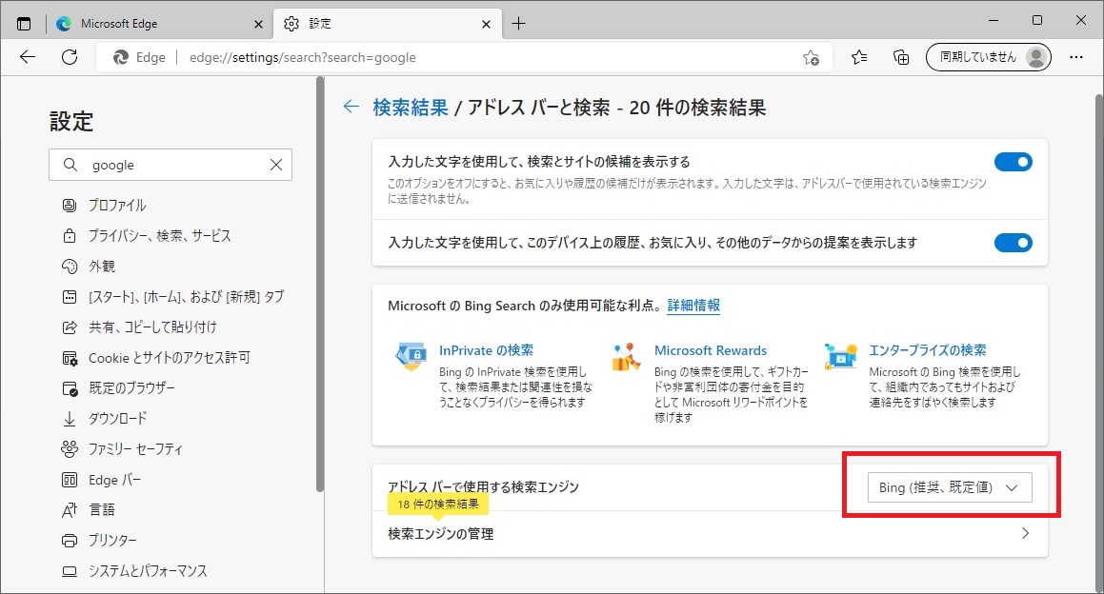Click the 既定のブラウザー icon

click(x=69, y=388)
